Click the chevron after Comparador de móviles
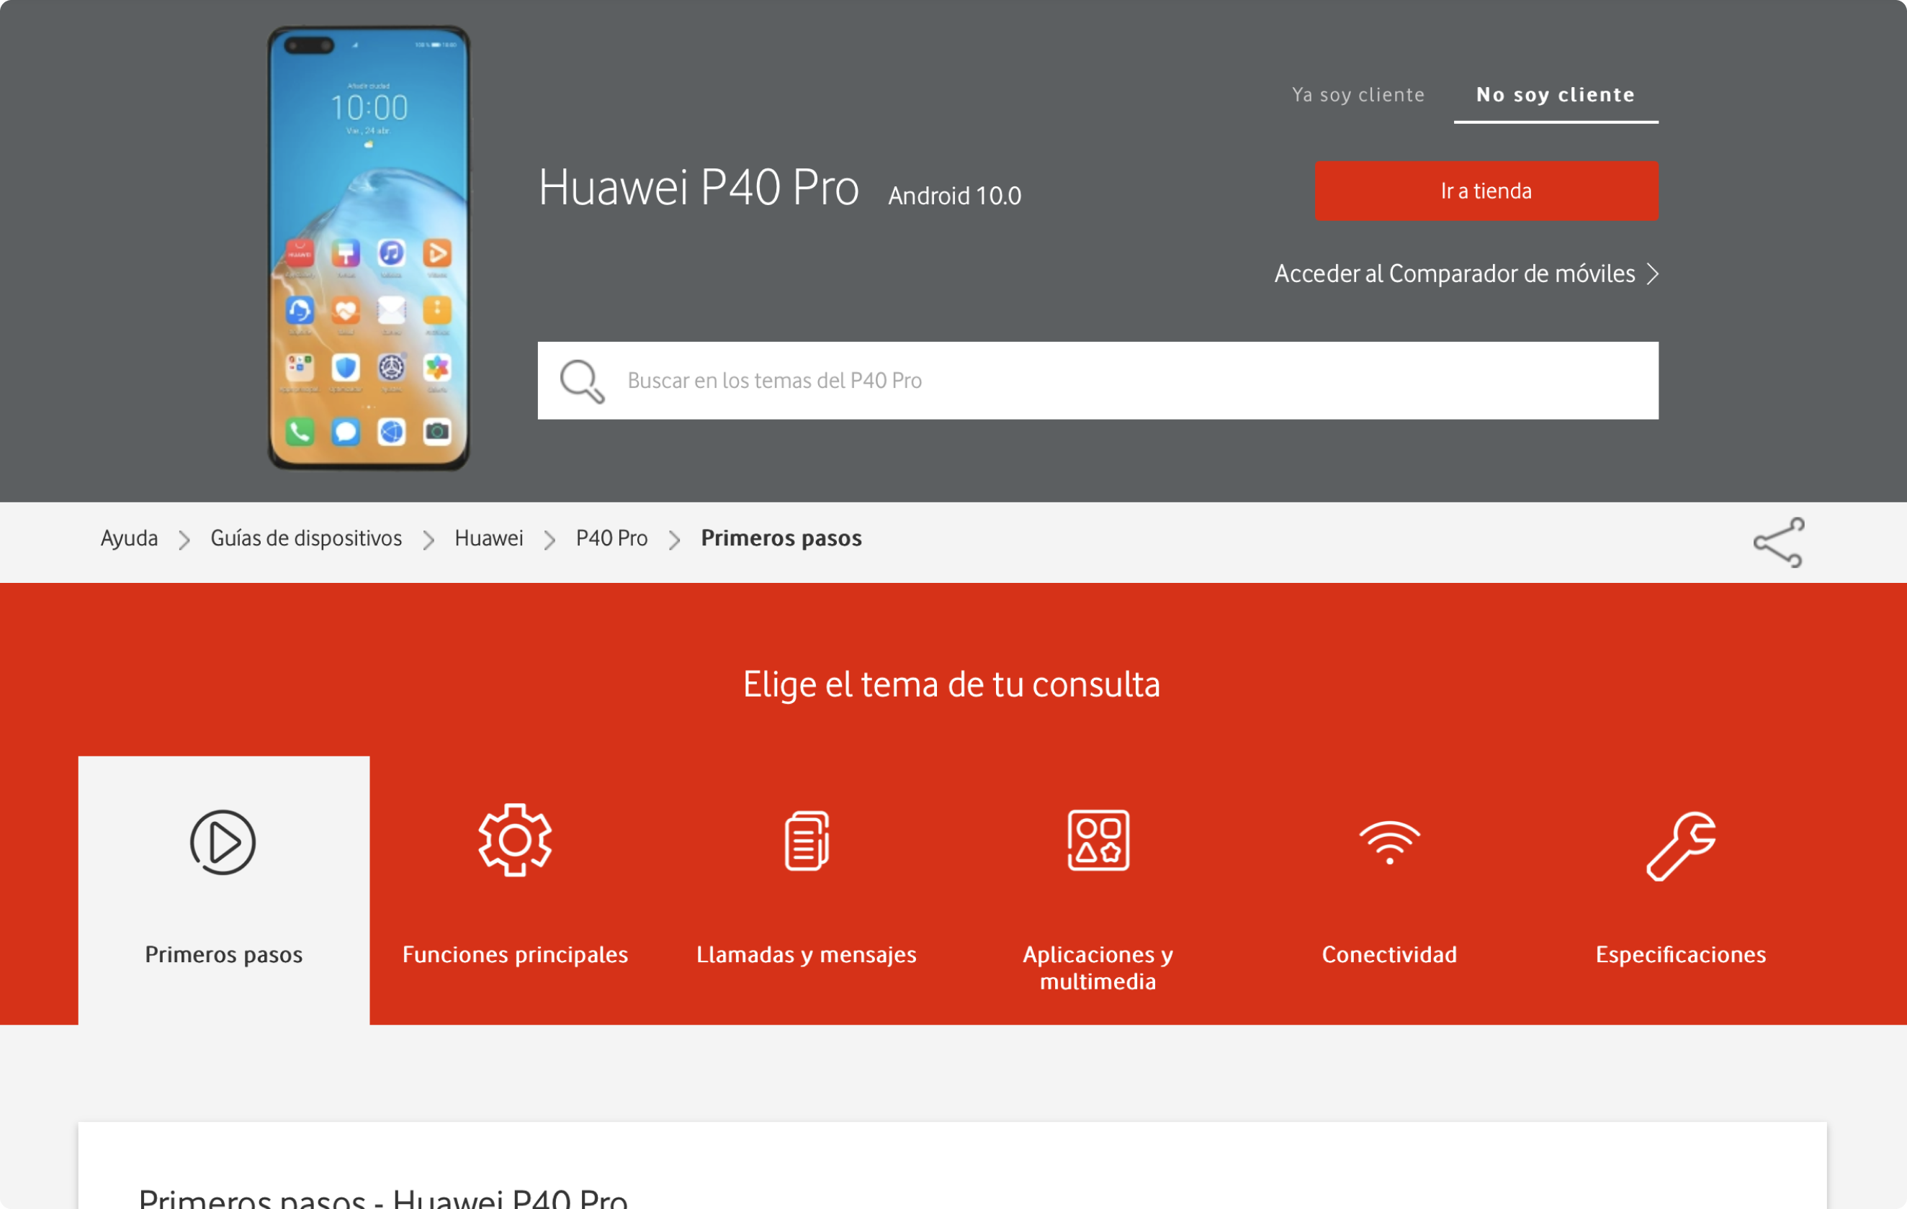The height and width of the screenshot is (1209, 1907). pyautogui.click(x=1653, y=273)
